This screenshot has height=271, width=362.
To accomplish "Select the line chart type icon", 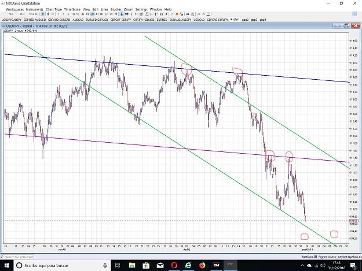I will pos(53,14).
